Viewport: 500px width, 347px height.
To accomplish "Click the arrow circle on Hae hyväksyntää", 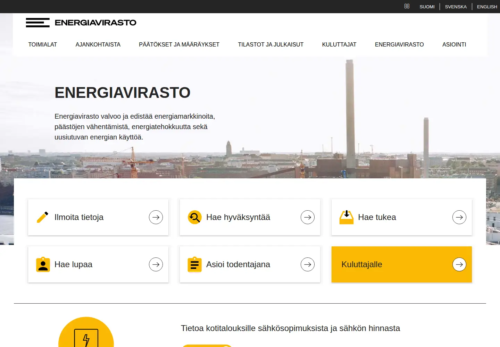I will [x=308, y=217].
